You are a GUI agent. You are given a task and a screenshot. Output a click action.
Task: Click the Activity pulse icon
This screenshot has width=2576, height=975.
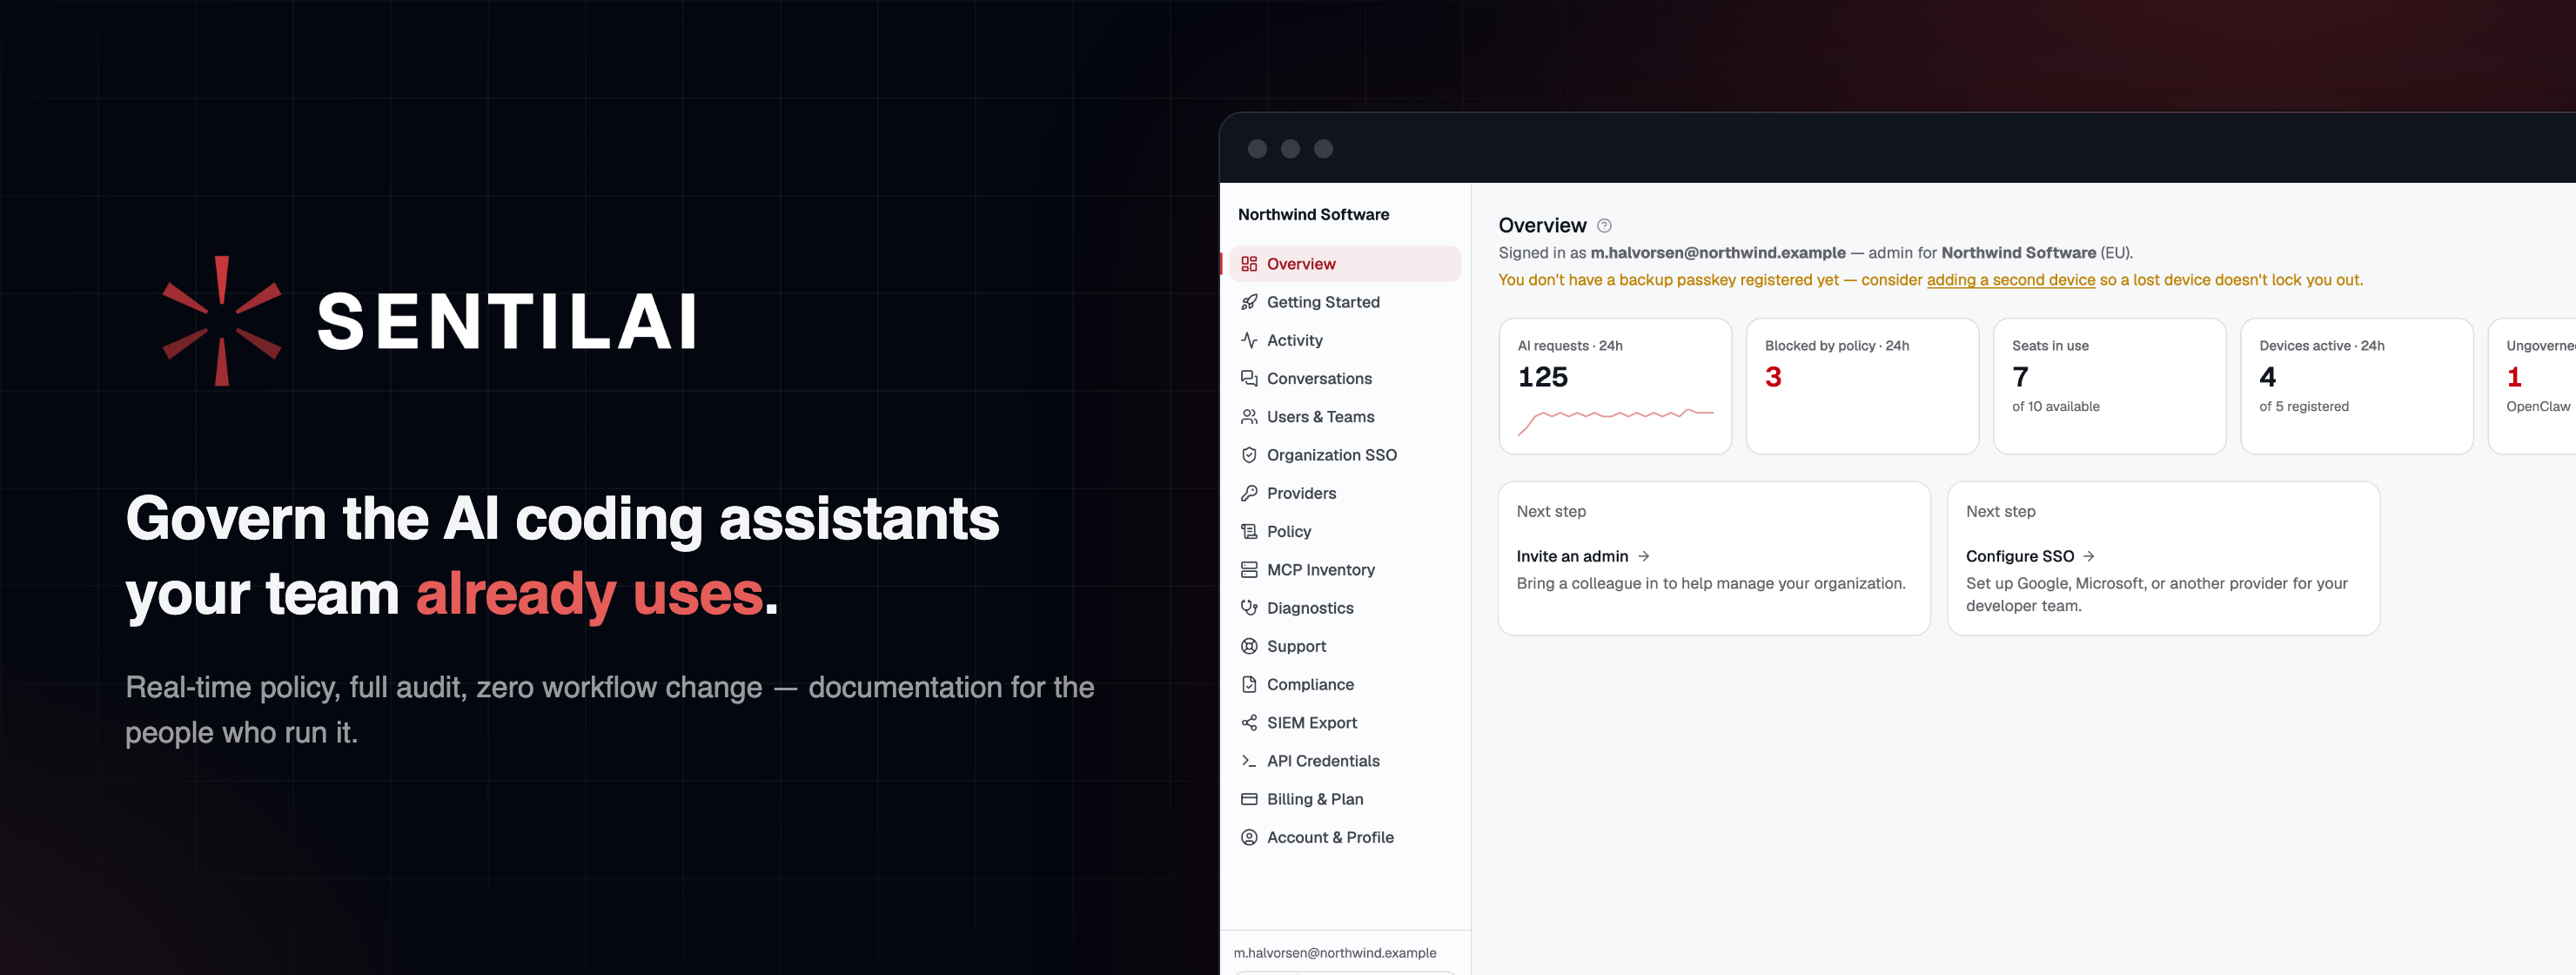coord(1249,340)
